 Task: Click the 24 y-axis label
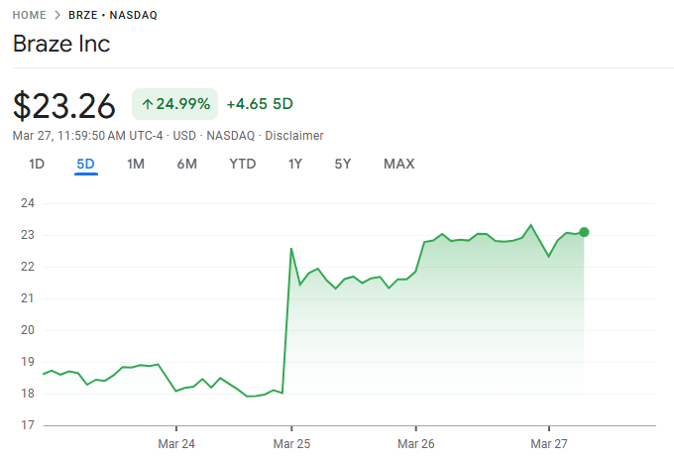coord(28,203)
